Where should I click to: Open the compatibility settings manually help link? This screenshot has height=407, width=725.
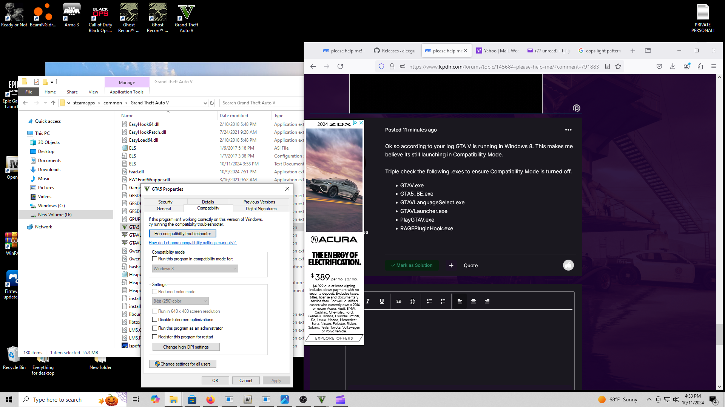coord(192,243)
